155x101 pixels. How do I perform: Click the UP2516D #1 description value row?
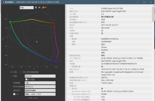pyautogui.click(x=122, y=69)
